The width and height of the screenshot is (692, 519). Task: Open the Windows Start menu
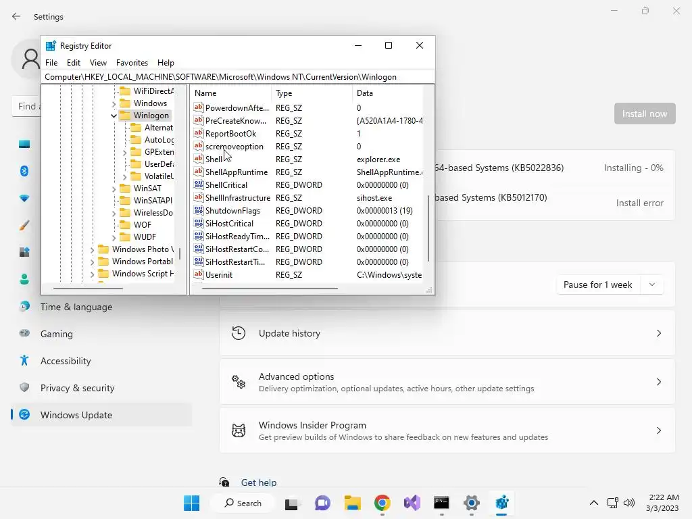pyautogui.click(x=191, y=503)
